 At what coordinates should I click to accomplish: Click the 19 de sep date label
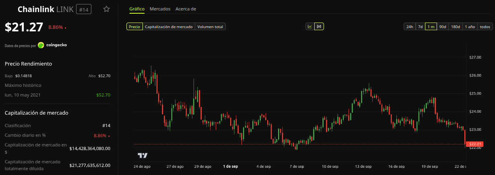tap(429, 166)
